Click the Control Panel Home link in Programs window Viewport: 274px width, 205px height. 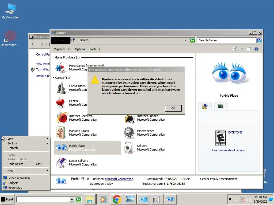pos(43,54)
